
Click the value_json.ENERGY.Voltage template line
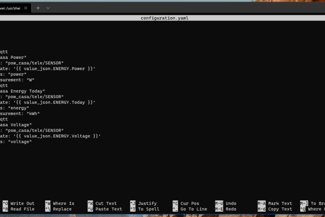tap(50, 136)
